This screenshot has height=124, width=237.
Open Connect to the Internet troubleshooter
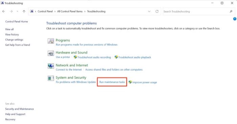[69, 69]
